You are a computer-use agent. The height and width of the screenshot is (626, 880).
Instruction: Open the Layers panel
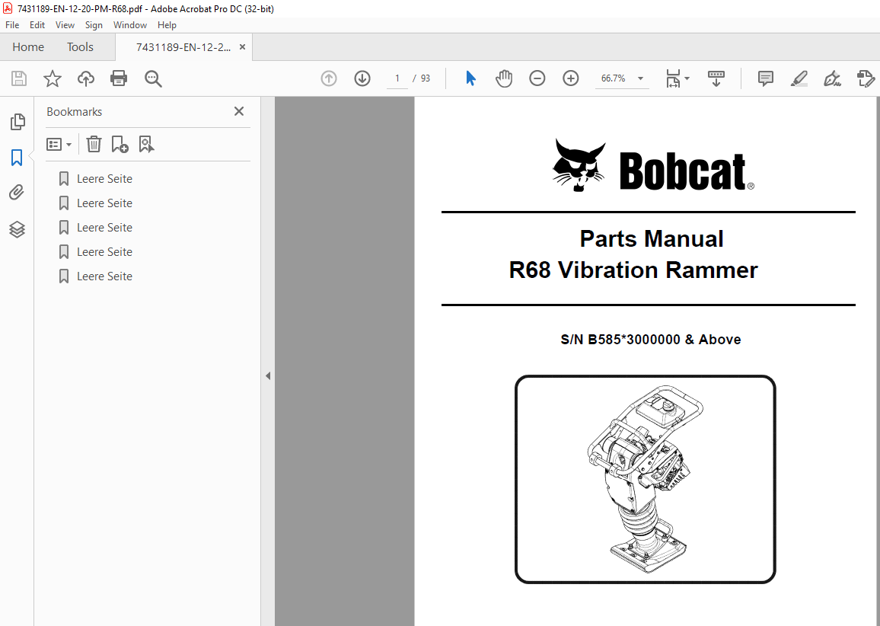point(17,229)
